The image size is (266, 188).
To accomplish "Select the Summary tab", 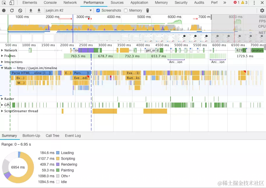I will pos(9,136).
